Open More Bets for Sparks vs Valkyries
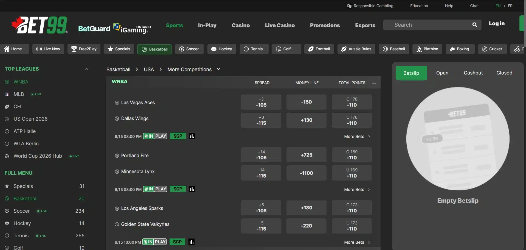Image resolution: width=526 pixels, height=250 pixels. point(357,242)
